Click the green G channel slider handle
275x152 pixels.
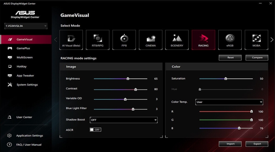pos(252,120)
